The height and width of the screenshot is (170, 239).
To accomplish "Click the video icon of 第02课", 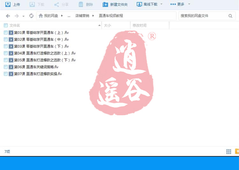I will pyautogui.click(x=11, y=39).
